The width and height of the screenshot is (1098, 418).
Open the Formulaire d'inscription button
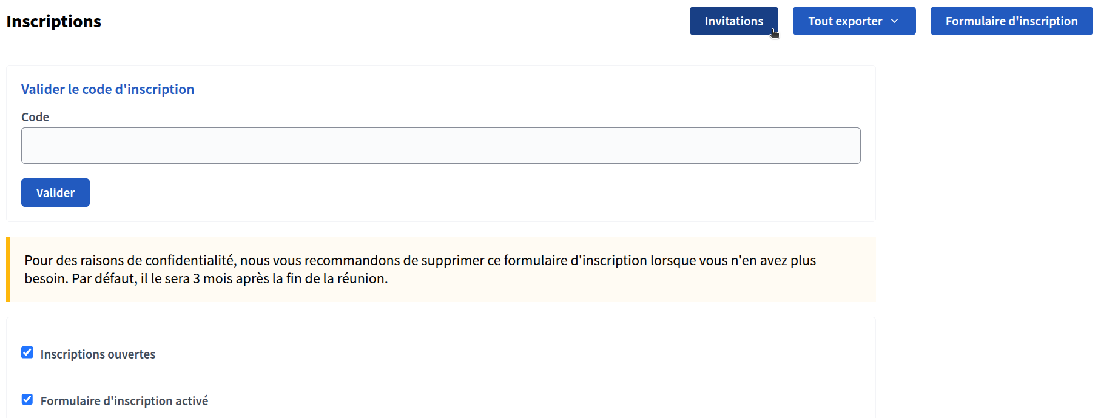click(1011, 21)
